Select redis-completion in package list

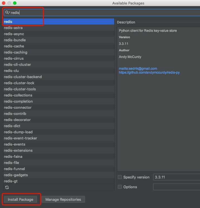tap(59, 101)
